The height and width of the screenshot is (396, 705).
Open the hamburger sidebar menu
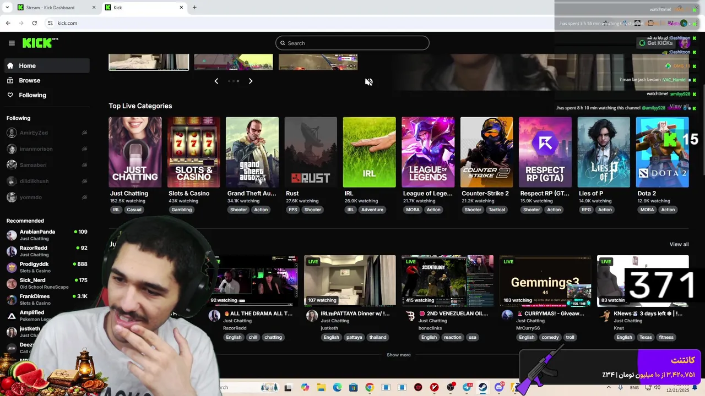coord(12,43)
